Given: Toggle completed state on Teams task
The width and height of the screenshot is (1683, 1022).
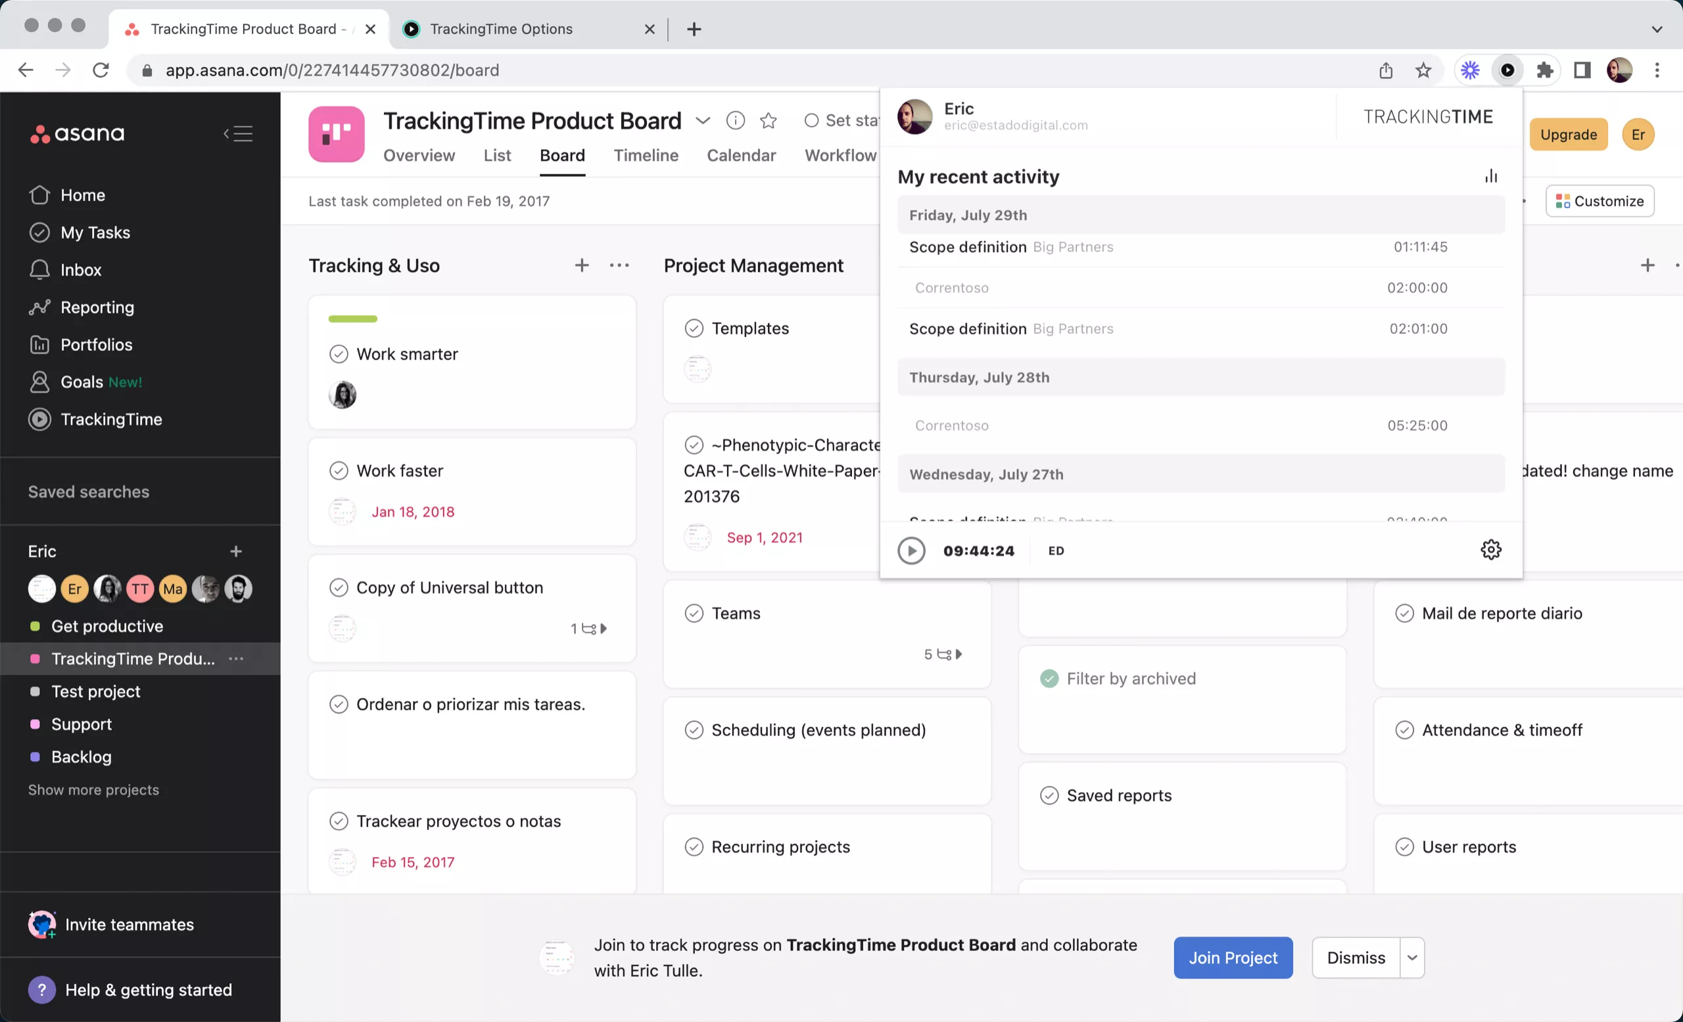Looking at the screenshot, I should [x=694, y=613].
